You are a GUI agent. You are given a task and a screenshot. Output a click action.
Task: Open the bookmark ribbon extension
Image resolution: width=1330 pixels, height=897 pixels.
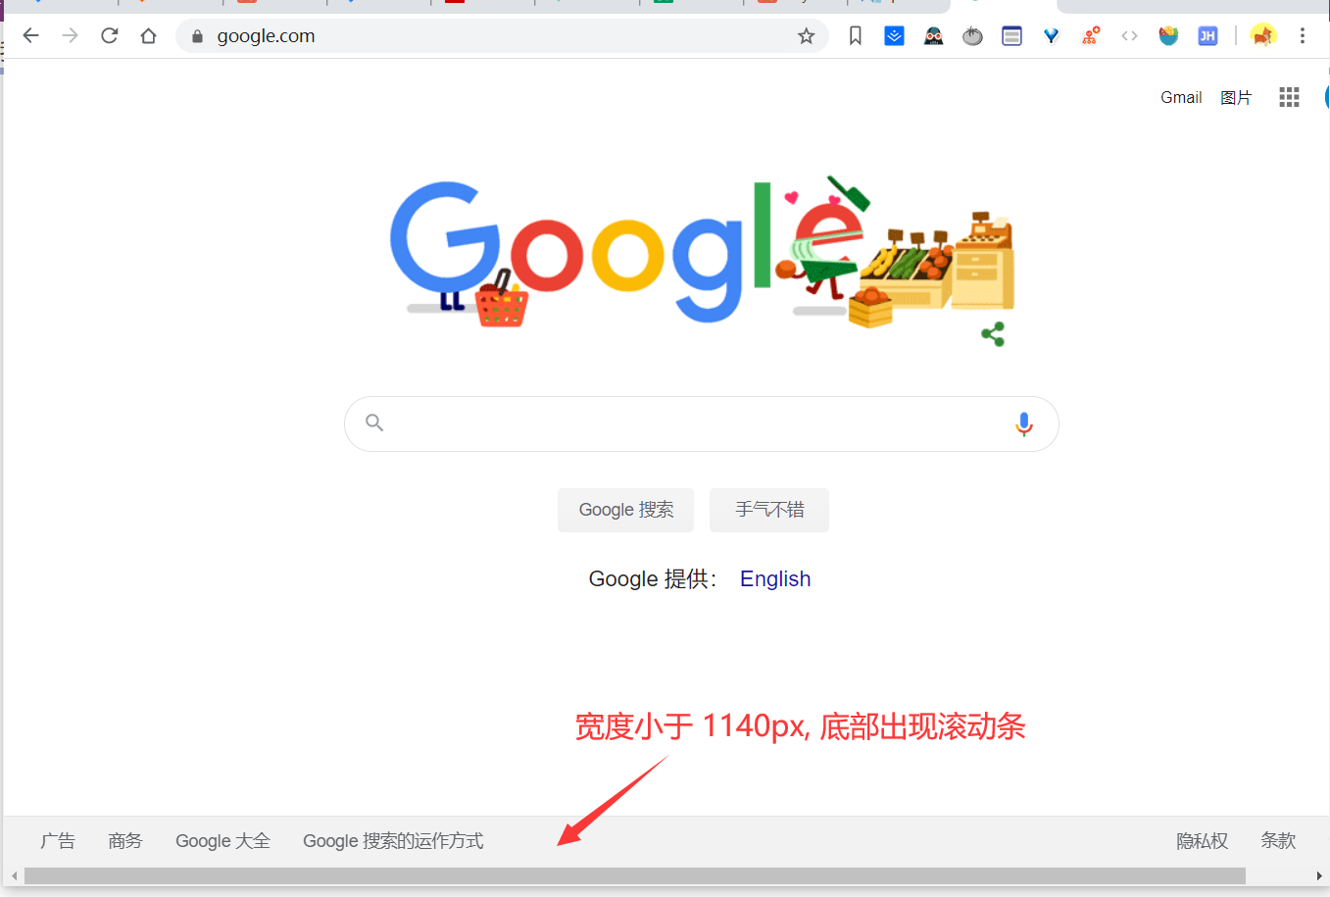click(x=856, y=36)
